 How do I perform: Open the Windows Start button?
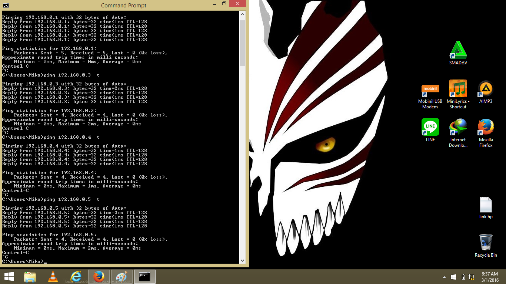[9, 277]
